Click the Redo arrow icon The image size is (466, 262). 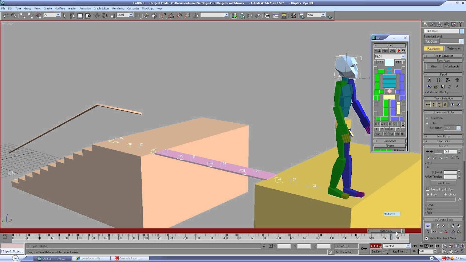pyautogui.click(x=14, y=15)
